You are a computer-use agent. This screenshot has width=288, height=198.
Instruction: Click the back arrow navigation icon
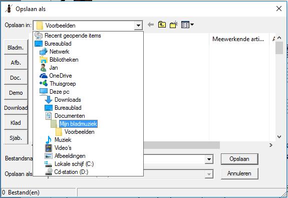151,25
